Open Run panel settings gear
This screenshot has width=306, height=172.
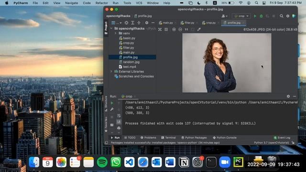pos(288,97)
